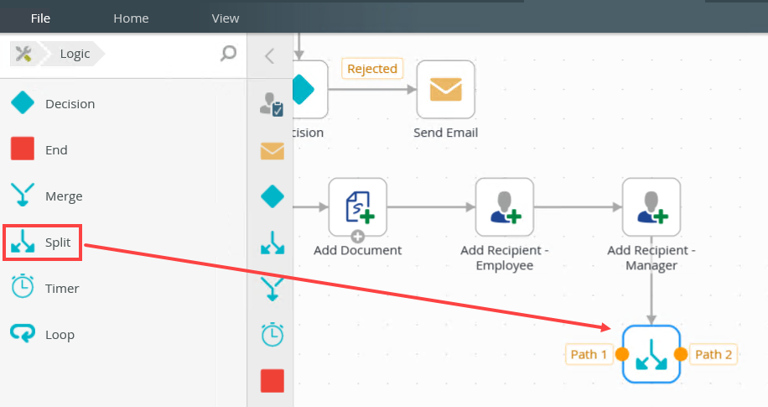Image resolution: width=768 pixels, height=407 pixels.
Task: Switch to the Home tab
Action: [x=131, y=18]
